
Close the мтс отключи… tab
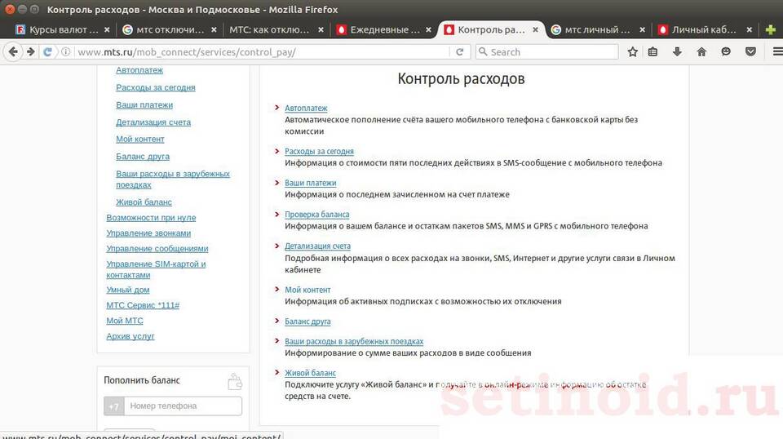(x=214, y=30)
